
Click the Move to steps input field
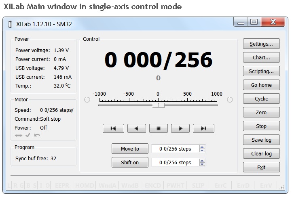click(175, 149)
